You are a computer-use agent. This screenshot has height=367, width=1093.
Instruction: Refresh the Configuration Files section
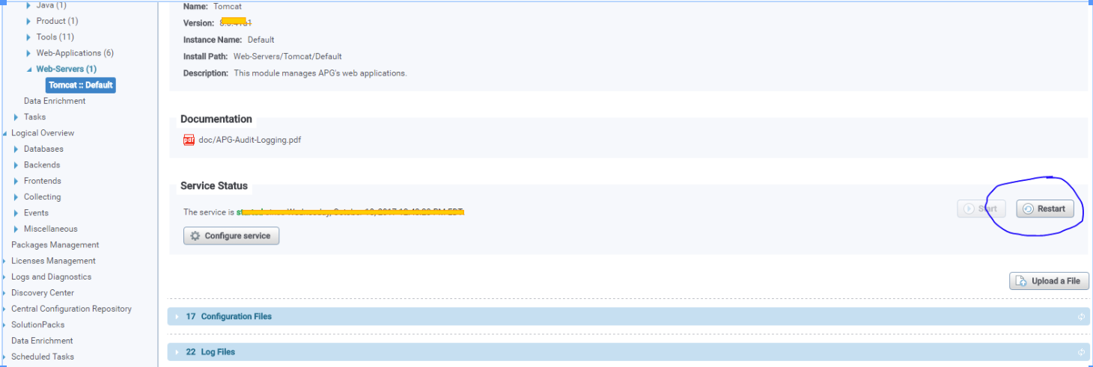click(x=1081, y=316)
